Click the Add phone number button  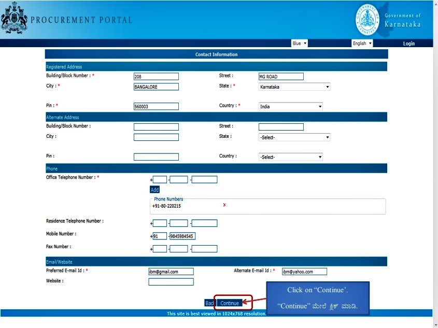coord(155,190)
